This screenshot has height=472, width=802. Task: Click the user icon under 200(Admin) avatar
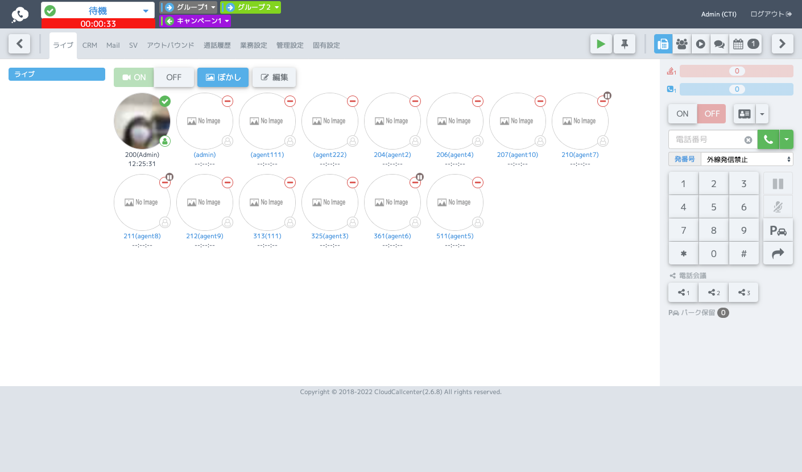165,141
